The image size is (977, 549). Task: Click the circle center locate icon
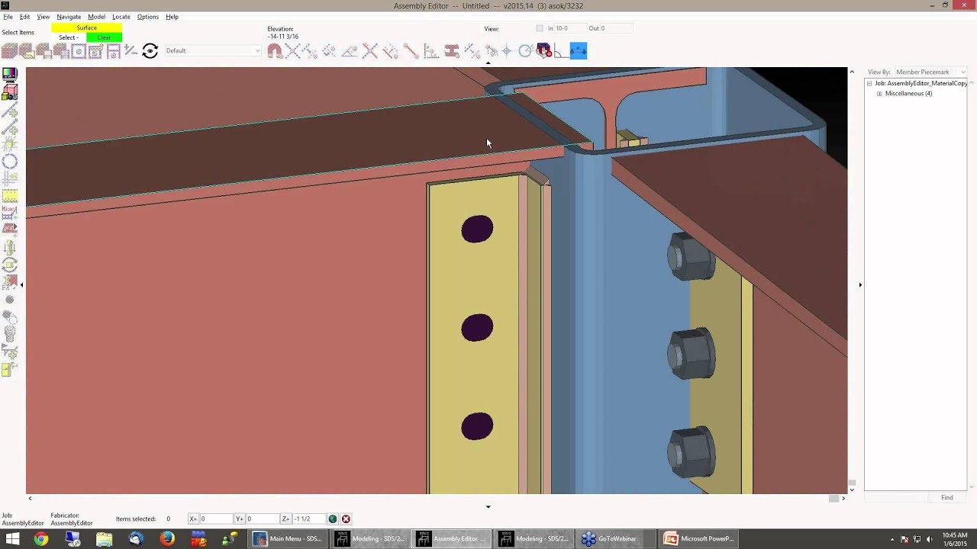click(x=525, y=51)
